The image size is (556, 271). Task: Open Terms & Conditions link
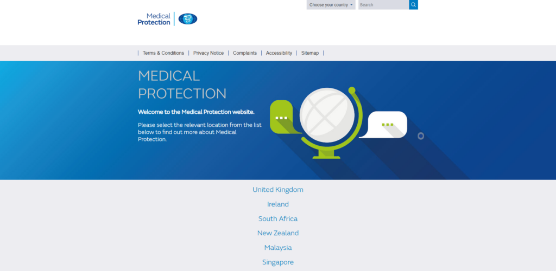(x=163, y=53)
